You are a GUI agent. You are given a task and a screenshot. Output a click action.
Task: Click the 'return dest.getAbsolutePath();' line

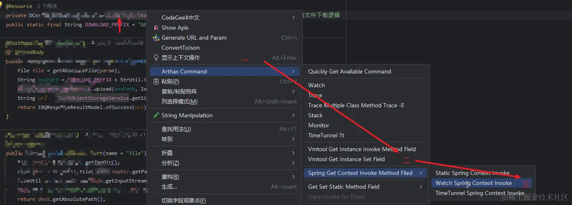[x=61, y=199]
